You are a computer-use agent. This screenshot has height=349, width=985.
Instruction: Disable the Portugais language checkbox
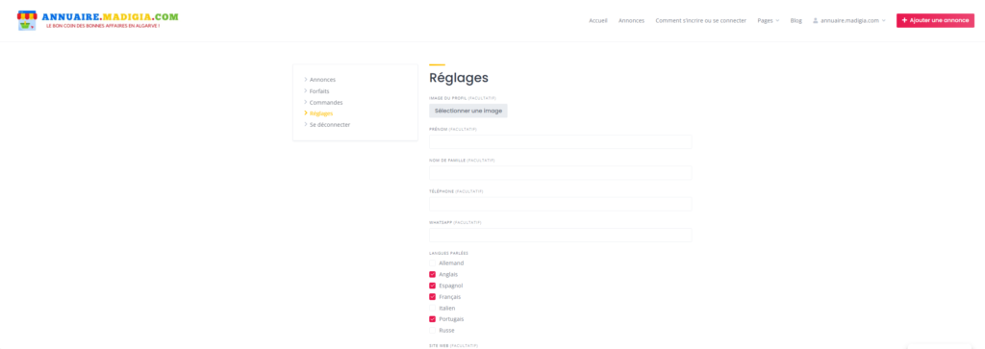(x=432, y=319)
